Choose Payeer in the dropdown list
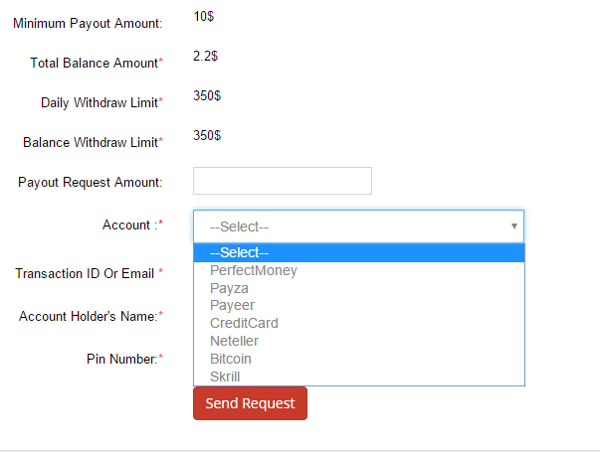The image size is (600, 452). pos(233,305)
